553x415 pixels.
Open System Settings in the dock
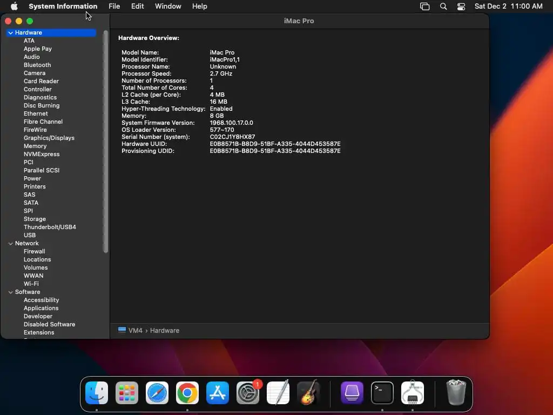[248, 393]
